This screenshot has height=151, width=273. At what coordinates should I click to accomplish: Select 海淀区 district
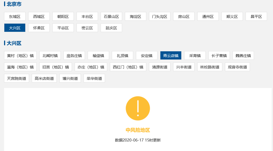[135, 16]
